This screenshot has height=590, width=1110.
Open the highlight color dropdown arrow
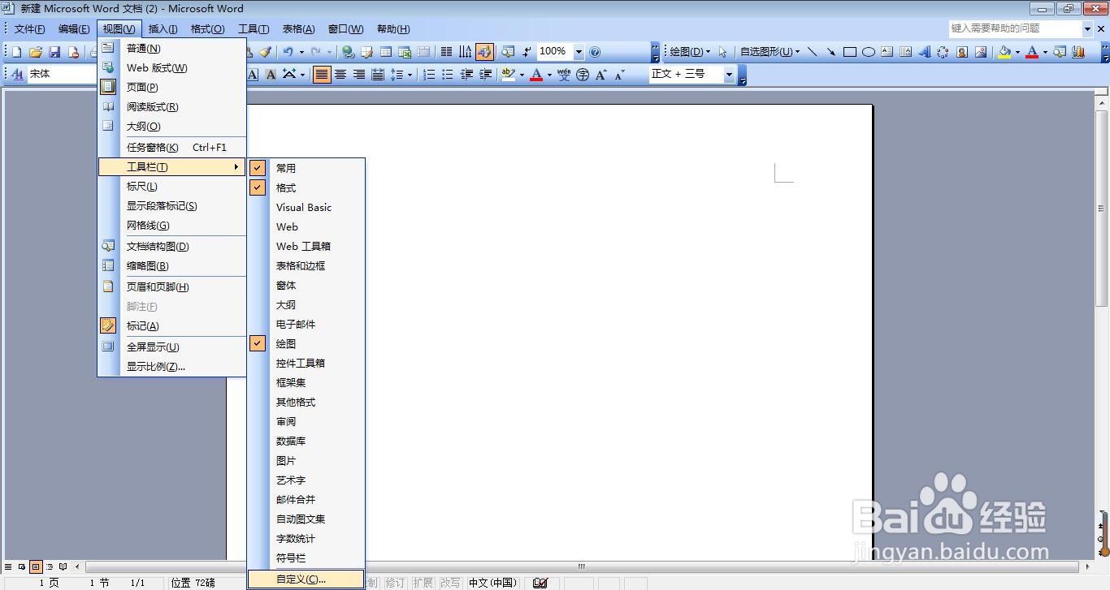coord(522,75)
